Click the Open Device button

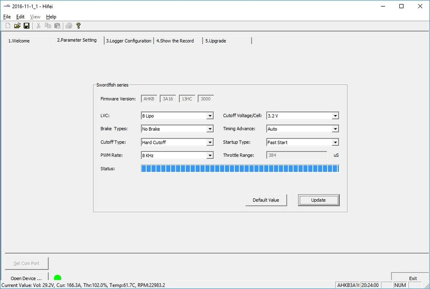(26, 277)
